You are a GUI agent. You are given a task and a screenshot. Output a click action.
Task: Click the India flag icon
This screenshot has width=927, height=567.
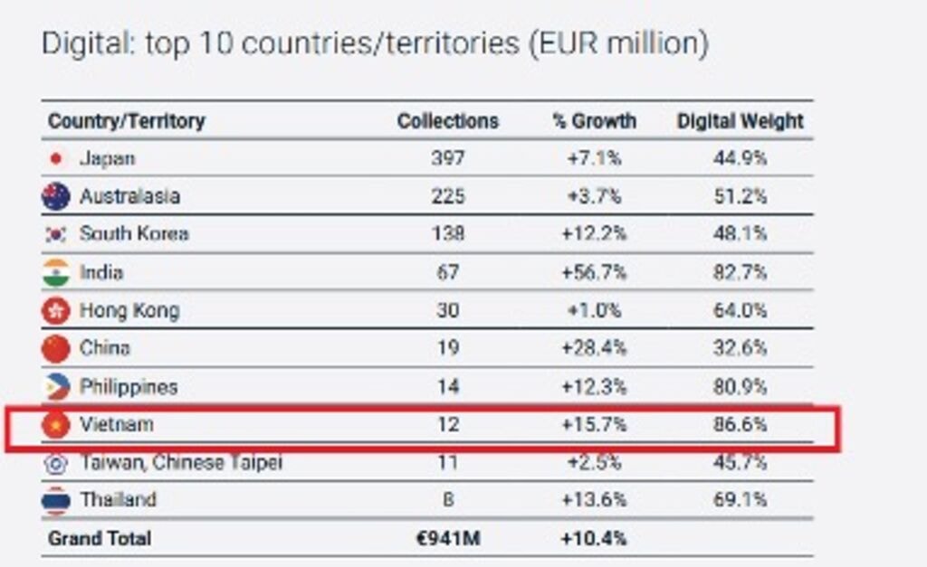click(x=56, y=272)
